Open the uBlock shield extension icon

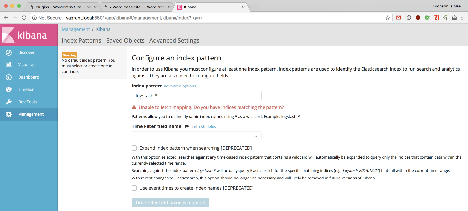pos(418,18)
